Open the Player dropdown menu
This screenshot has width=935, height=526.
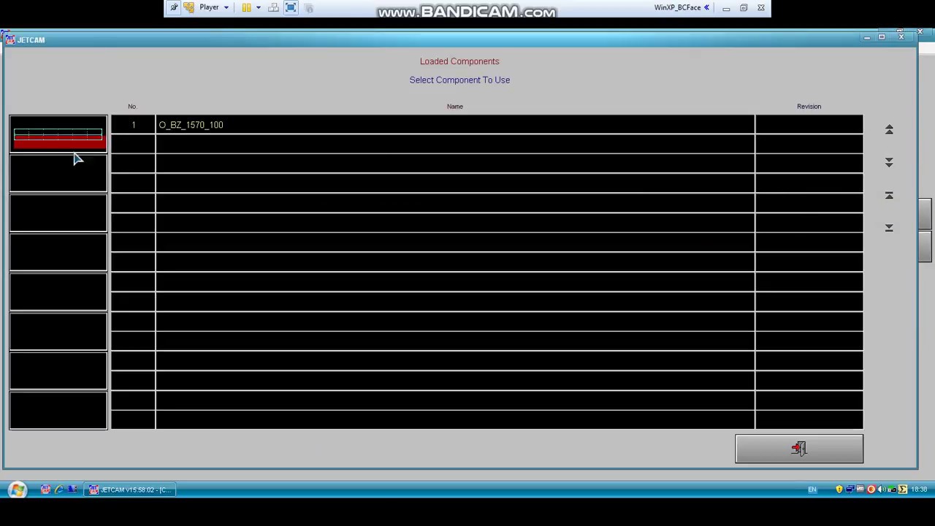214,7
